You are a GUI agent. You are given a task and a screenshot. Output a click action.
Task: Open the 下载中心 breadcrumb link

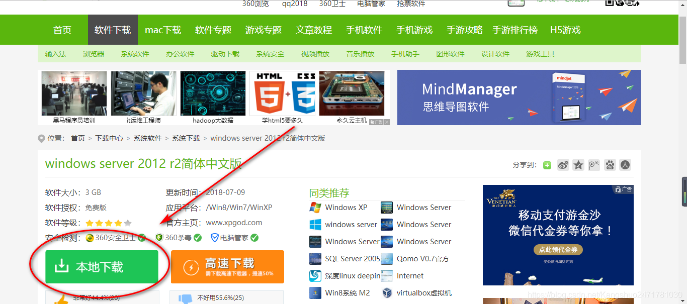pyautogui.click(x=109, y=138)
